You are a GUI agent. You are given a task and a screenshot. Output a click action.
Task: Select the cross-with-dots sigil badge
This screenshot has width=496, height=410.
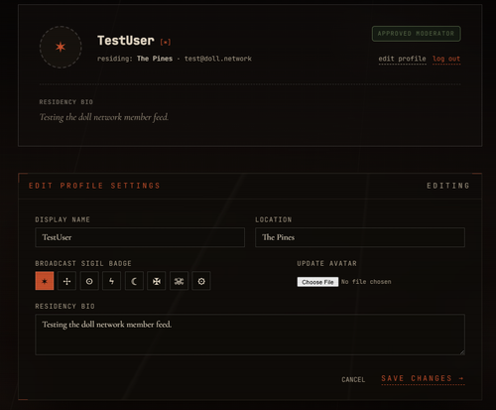[66, 281]
